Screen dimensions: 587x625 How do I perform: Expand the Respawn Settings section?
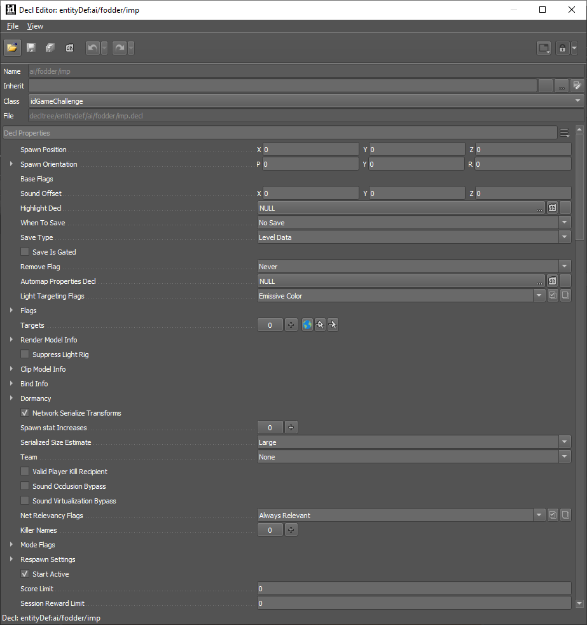[x=11, y=559]
